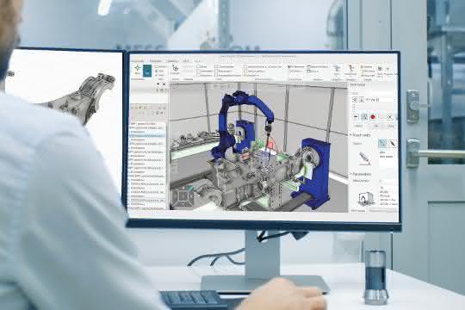The image size is (465, 310).
Task: Click the robot icon button beside the red record button
Action: tap(364, 117)
